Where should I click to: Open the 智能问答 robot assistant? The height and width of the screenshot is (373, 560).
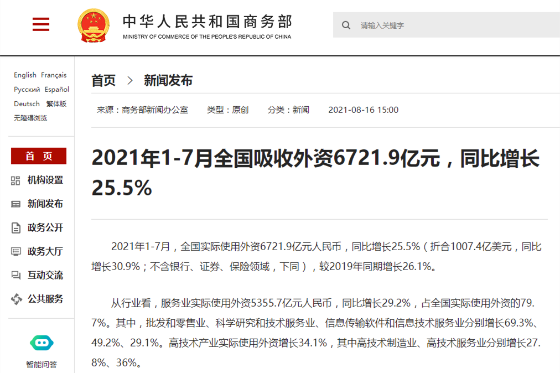pos(41,343)
